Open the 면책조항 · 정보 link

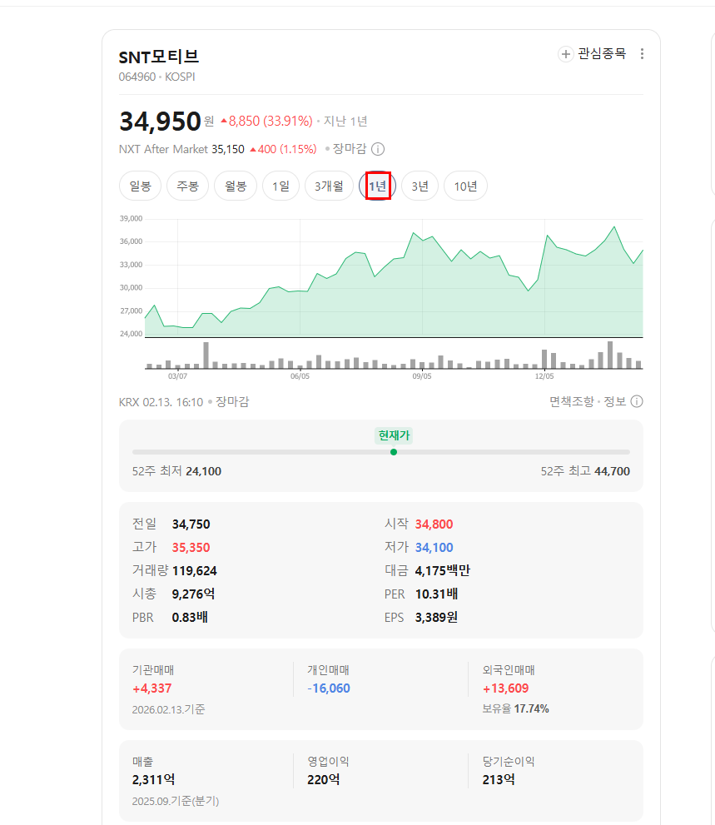tap(588, 402)
